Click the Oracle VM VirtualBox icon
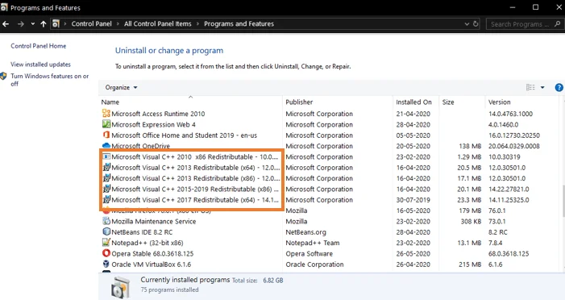Viewport: 565px width, 300px height. tap(106, 264)
